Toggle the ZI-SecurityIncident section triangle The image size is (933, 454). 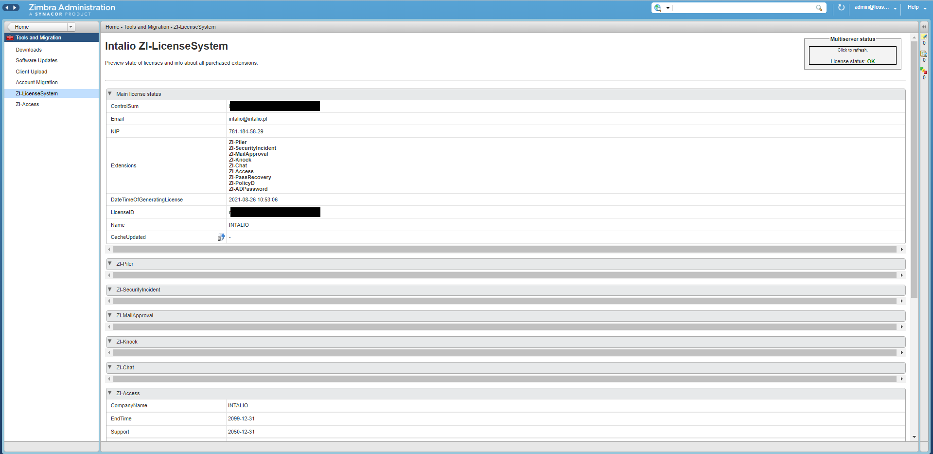pos(110,289)
